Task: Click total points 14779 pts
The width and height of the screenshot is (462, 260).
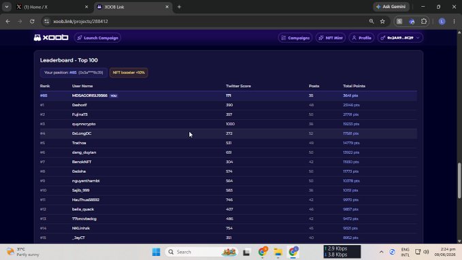Action: [x=351, y=143]
